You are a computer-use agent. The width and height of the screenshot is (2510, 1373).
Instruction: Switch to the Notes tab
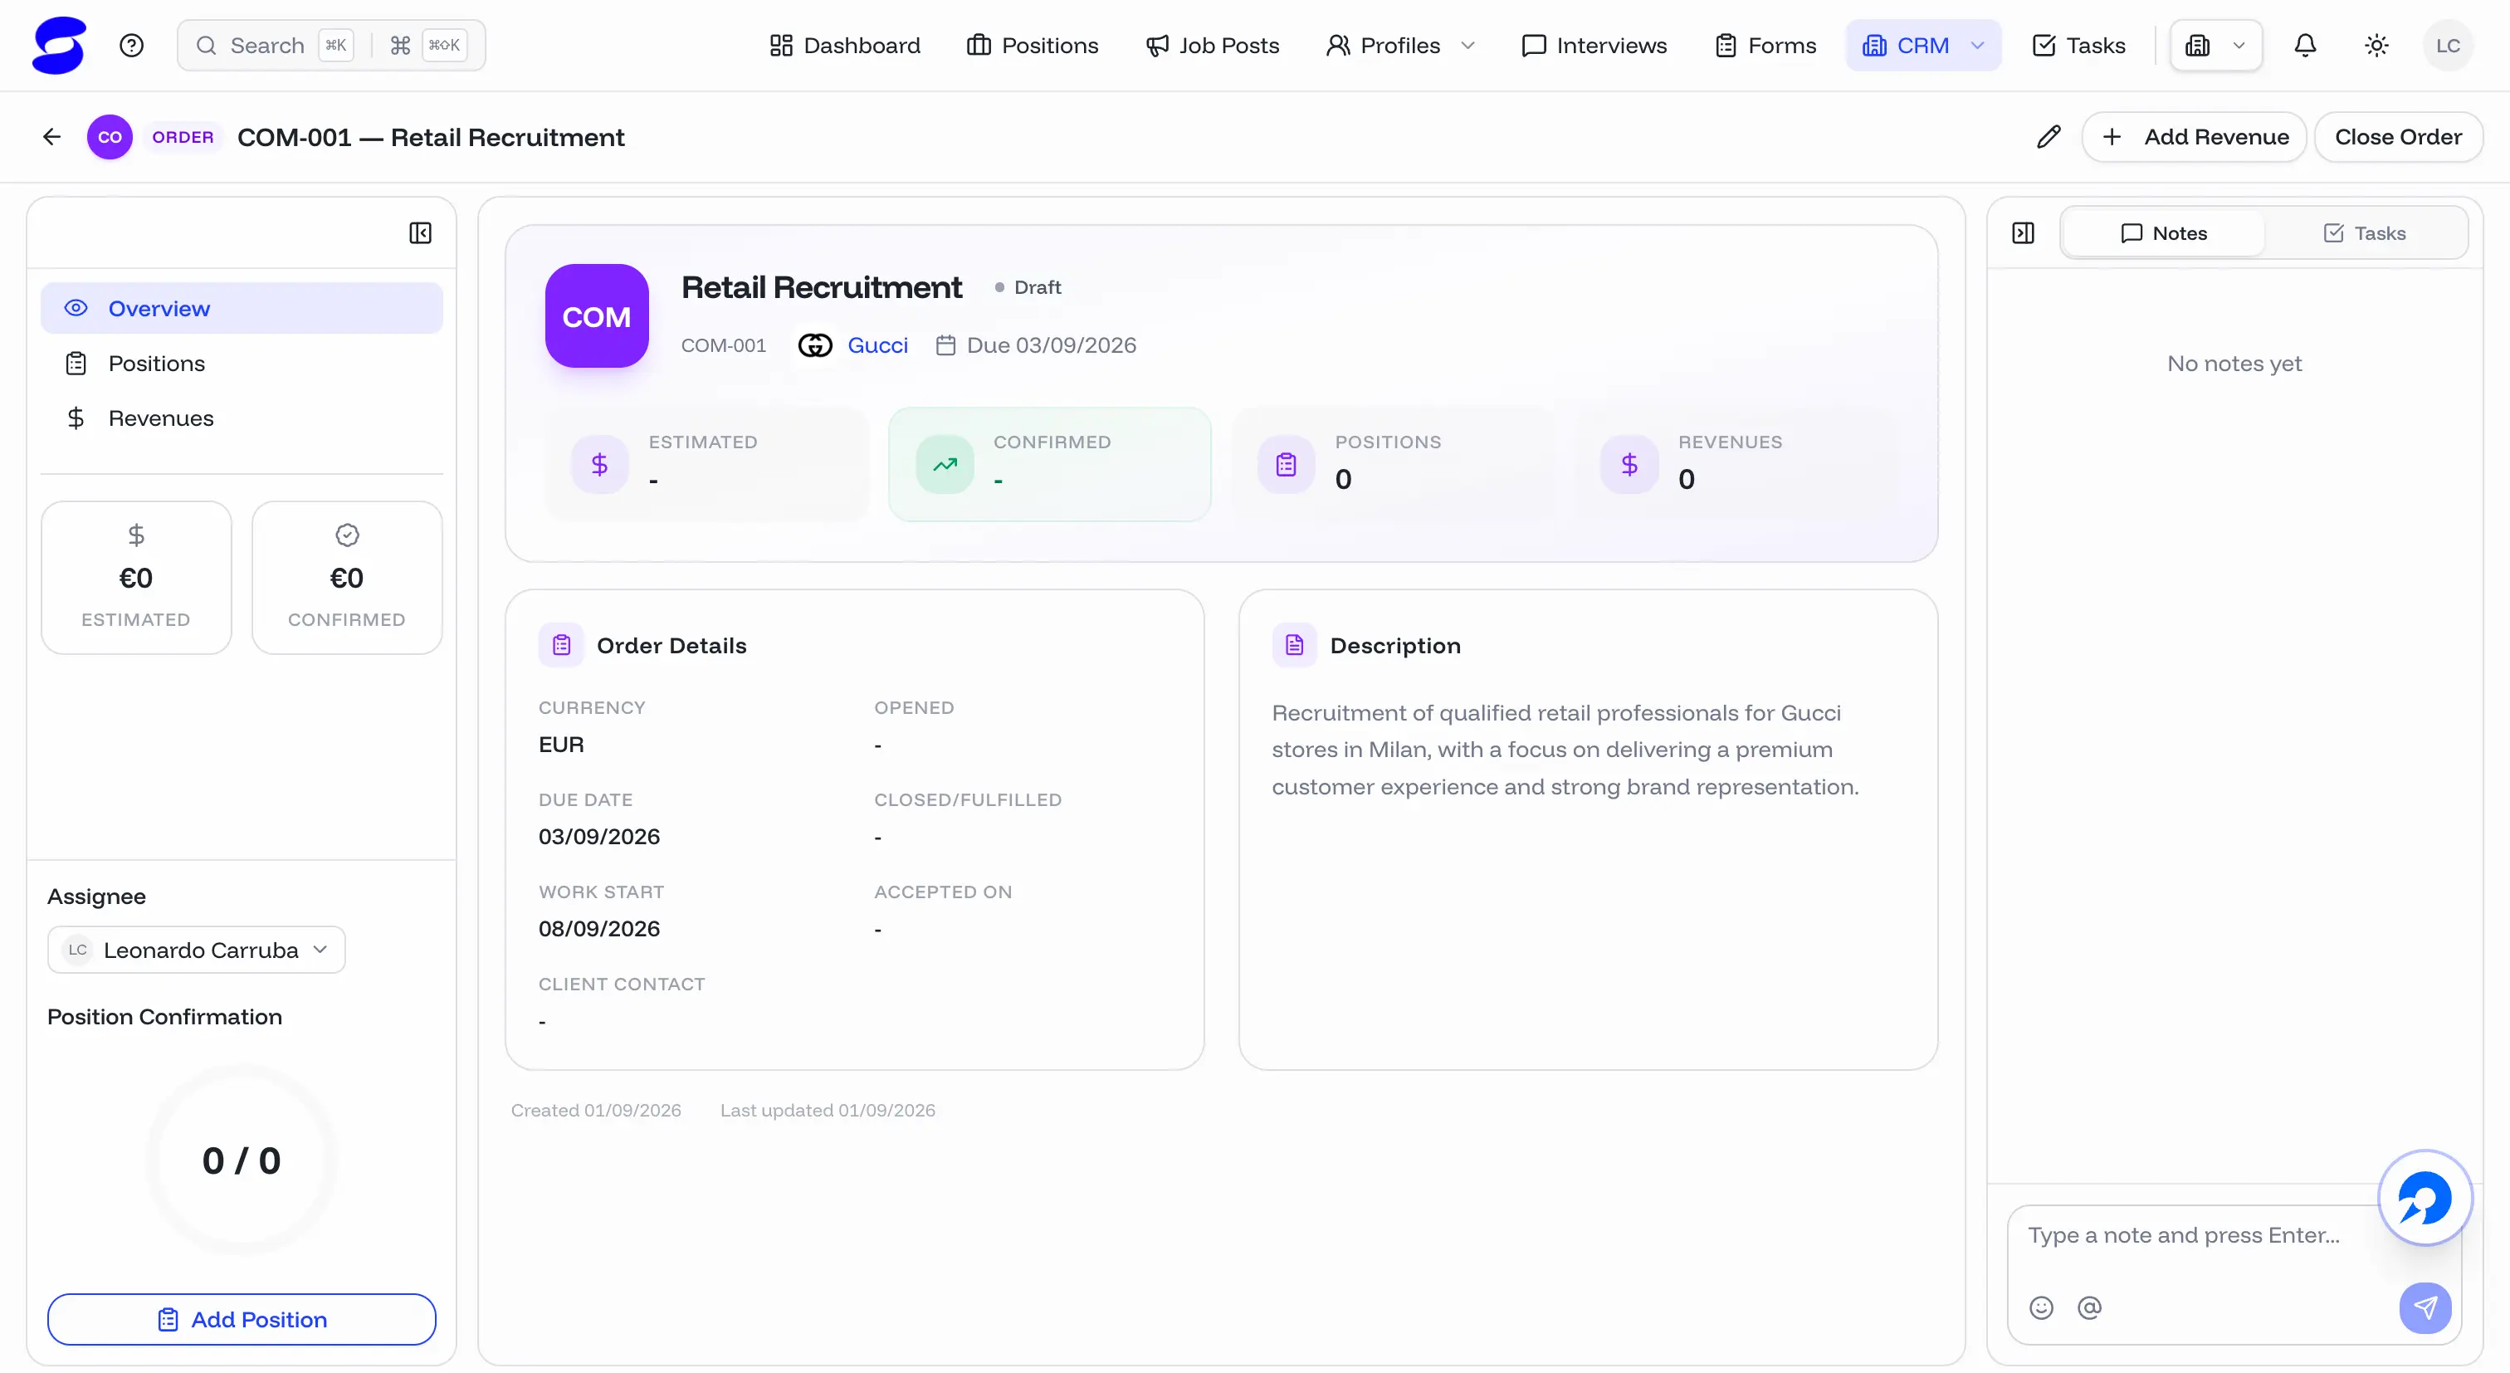(2163, 233)
